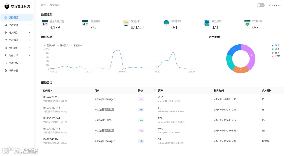Expand the 系统运维 menu chevron

pos(30,48)
